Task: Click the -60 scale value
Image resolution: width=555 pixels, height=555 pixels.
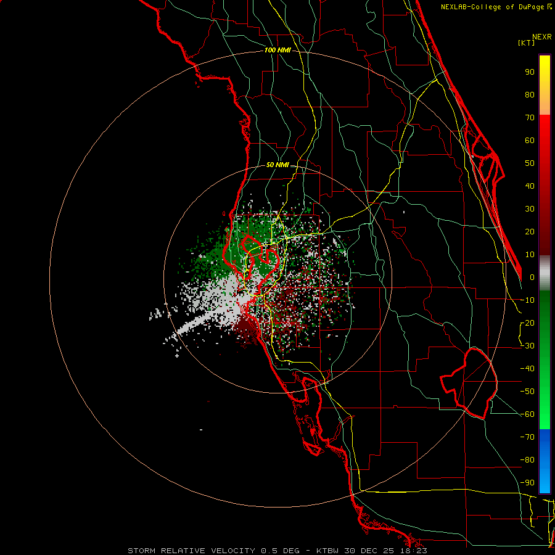Action: [x=527, y=414]
